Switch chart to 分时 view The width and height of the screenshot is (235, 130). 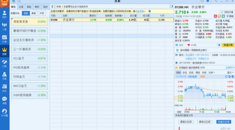(178, 73)
